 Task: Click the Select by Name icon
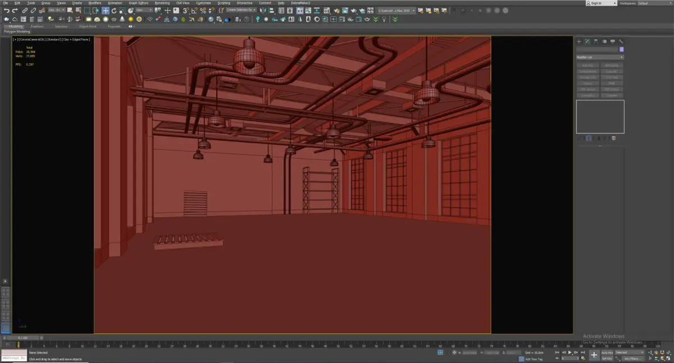pos(79,10)
